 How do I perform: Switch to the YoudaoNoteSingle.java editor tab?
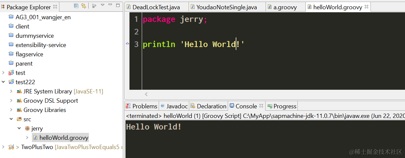click(x=227, y=7)
